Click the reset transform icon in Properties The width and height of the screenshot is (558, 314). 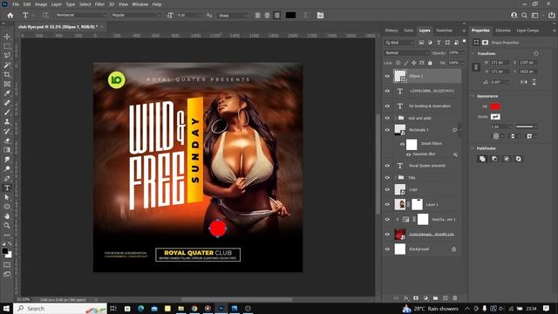tap(535, 53)
